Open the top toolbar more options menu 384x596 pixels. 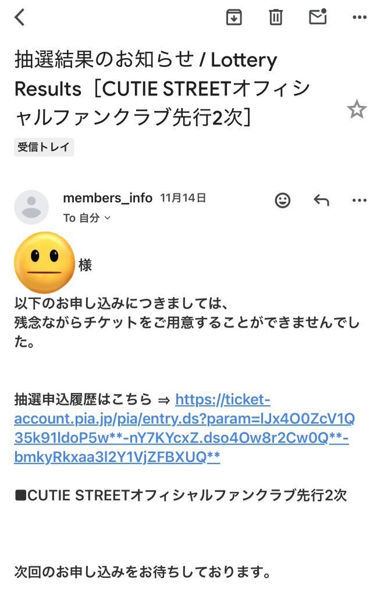[360, 18]
